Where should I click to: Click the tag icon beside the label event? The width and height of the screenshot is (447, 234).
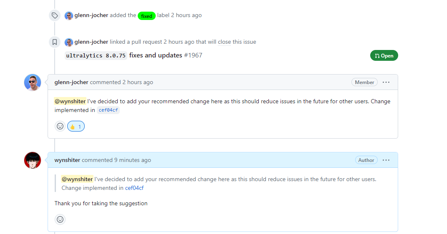click(x=55, y=15)
